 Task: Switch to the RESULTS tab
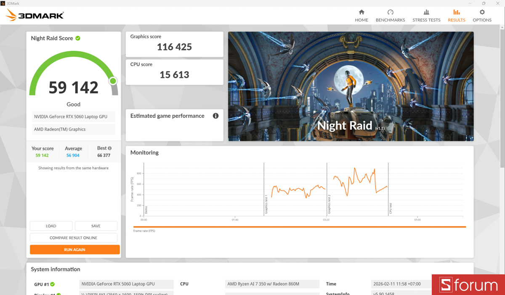click(456, 16)
